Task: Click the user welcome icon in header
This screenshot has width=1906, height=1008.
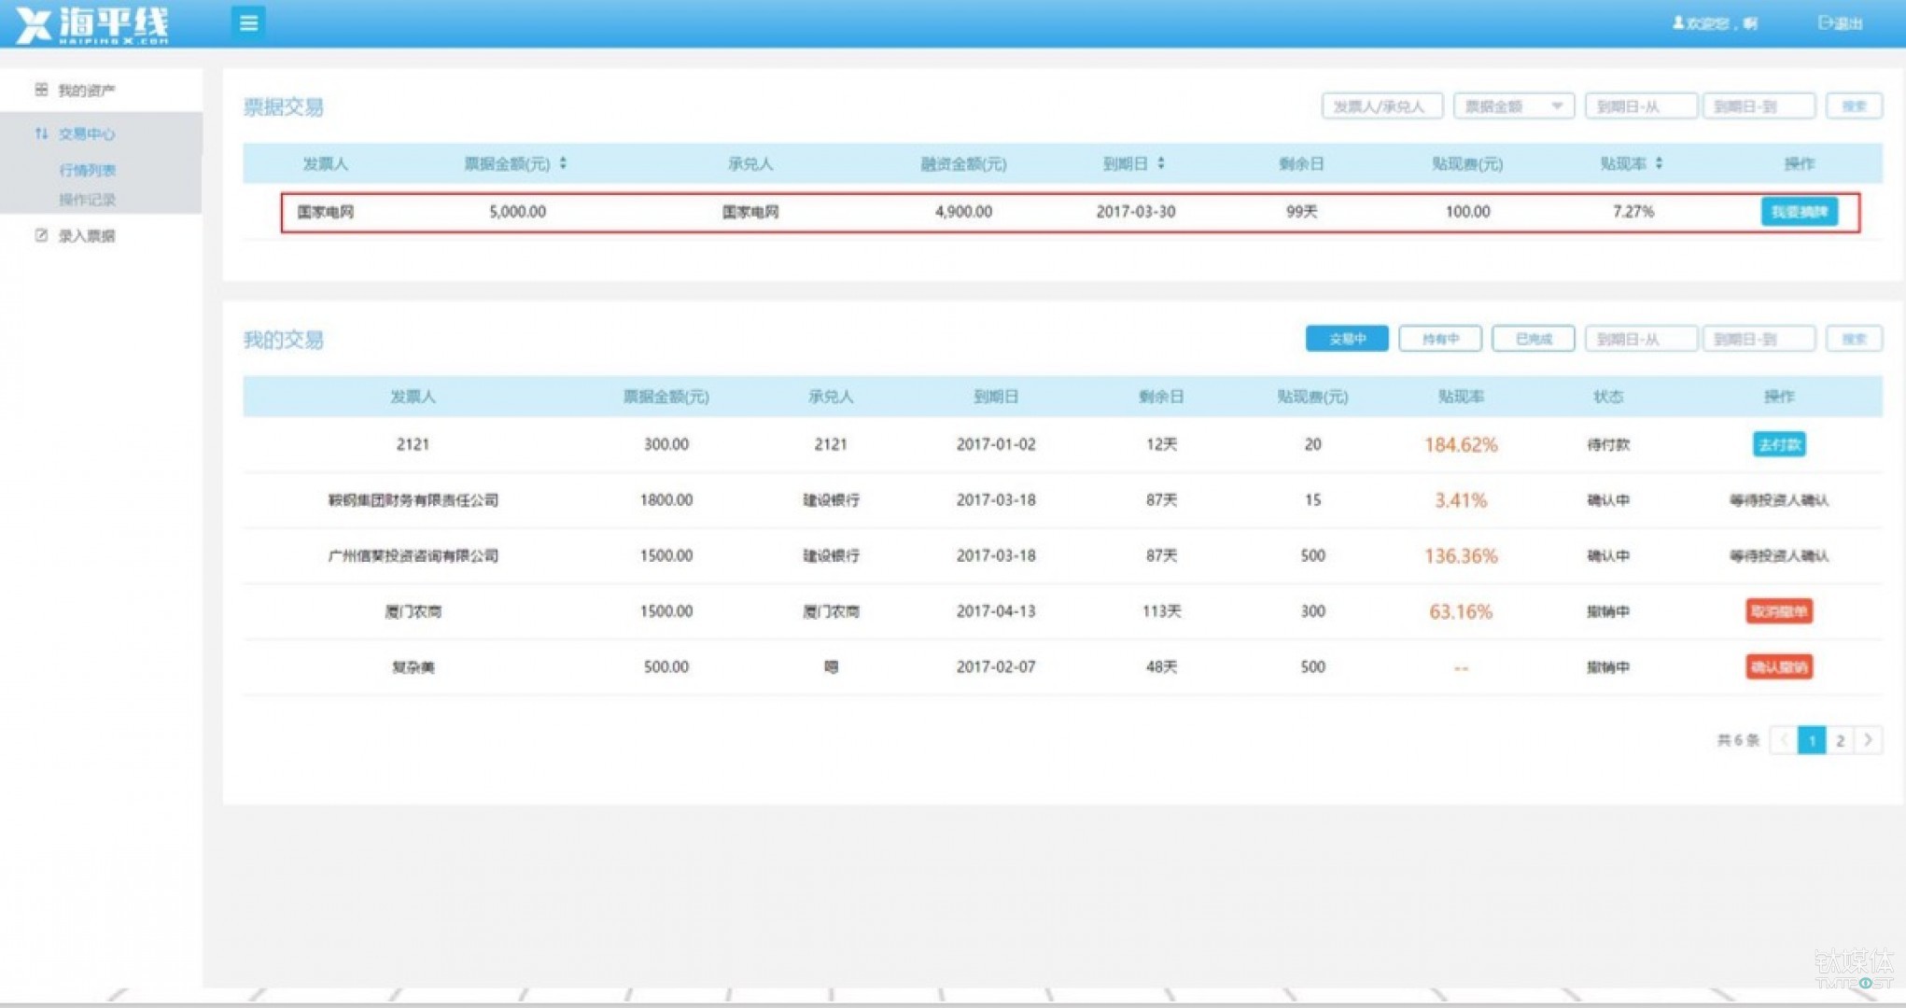Action: (1678, 23)
